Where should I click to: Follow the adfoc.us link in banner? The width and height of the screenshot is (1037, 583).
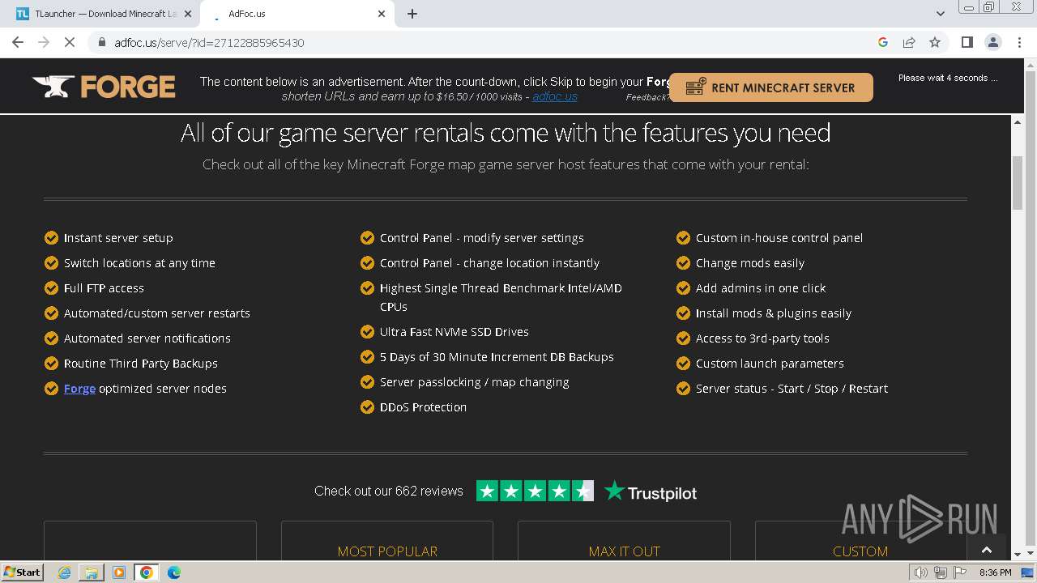pyautogui.click(x=555, y=96)
